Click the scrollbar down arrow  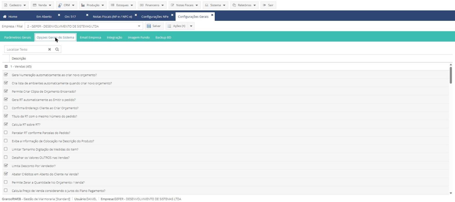(x=451, y=193)
